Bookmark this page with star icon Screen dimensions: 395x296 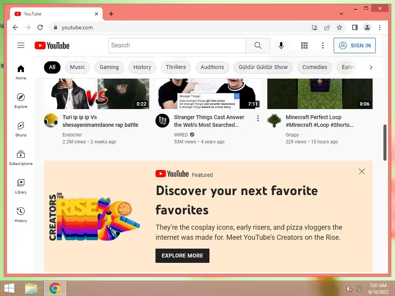pyautogui.click(x=339, y=27)
